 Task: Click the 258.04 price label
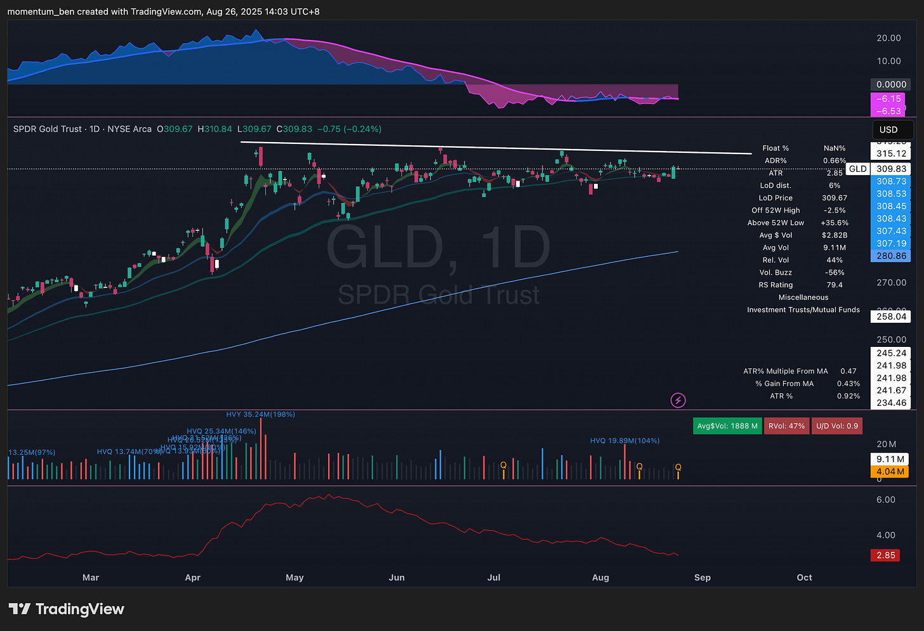pyautogui.click(x=891, y=316)
